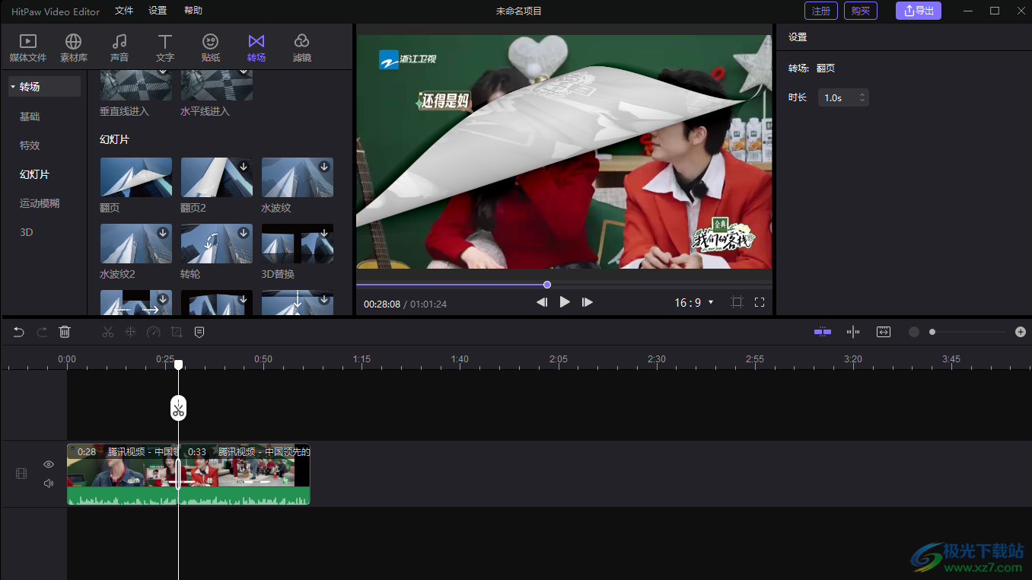Image resolution: width=1032 pixels, height=580 pixels.
Task: Switch to the 声音 audio tab
Action: coord(119,48)
